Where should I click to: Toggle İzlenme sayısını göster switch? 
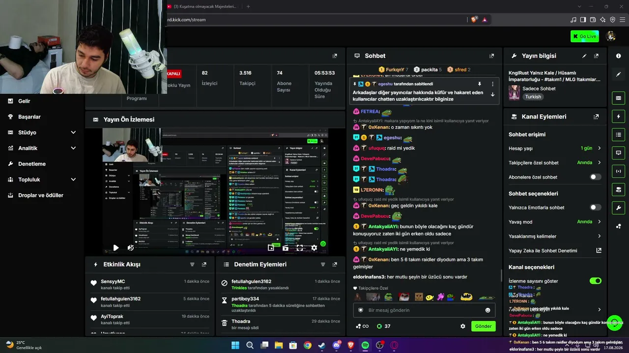pyautogui.click(x=595, y=281)
